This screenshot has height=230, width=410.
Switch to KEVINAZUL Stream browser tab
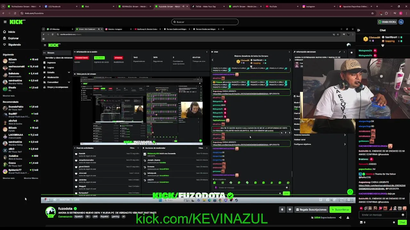pos(135,6)
